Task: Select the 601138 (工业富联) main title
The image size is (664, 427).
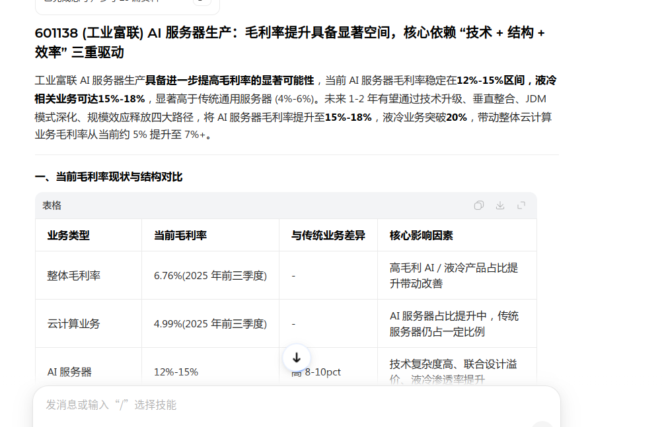Action: tap(289, 42)
